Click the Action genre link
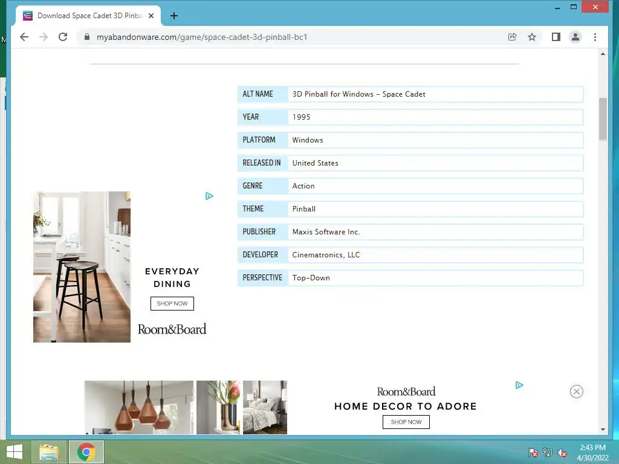The height and width of the screenshot is (464, 619). pos(303,186)
